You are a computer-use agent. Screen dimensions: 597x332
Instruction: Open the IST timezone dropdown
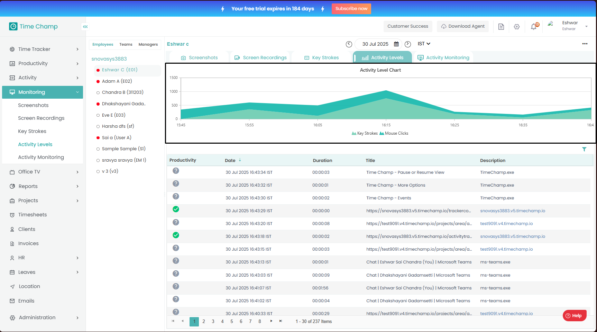[424, 44]
